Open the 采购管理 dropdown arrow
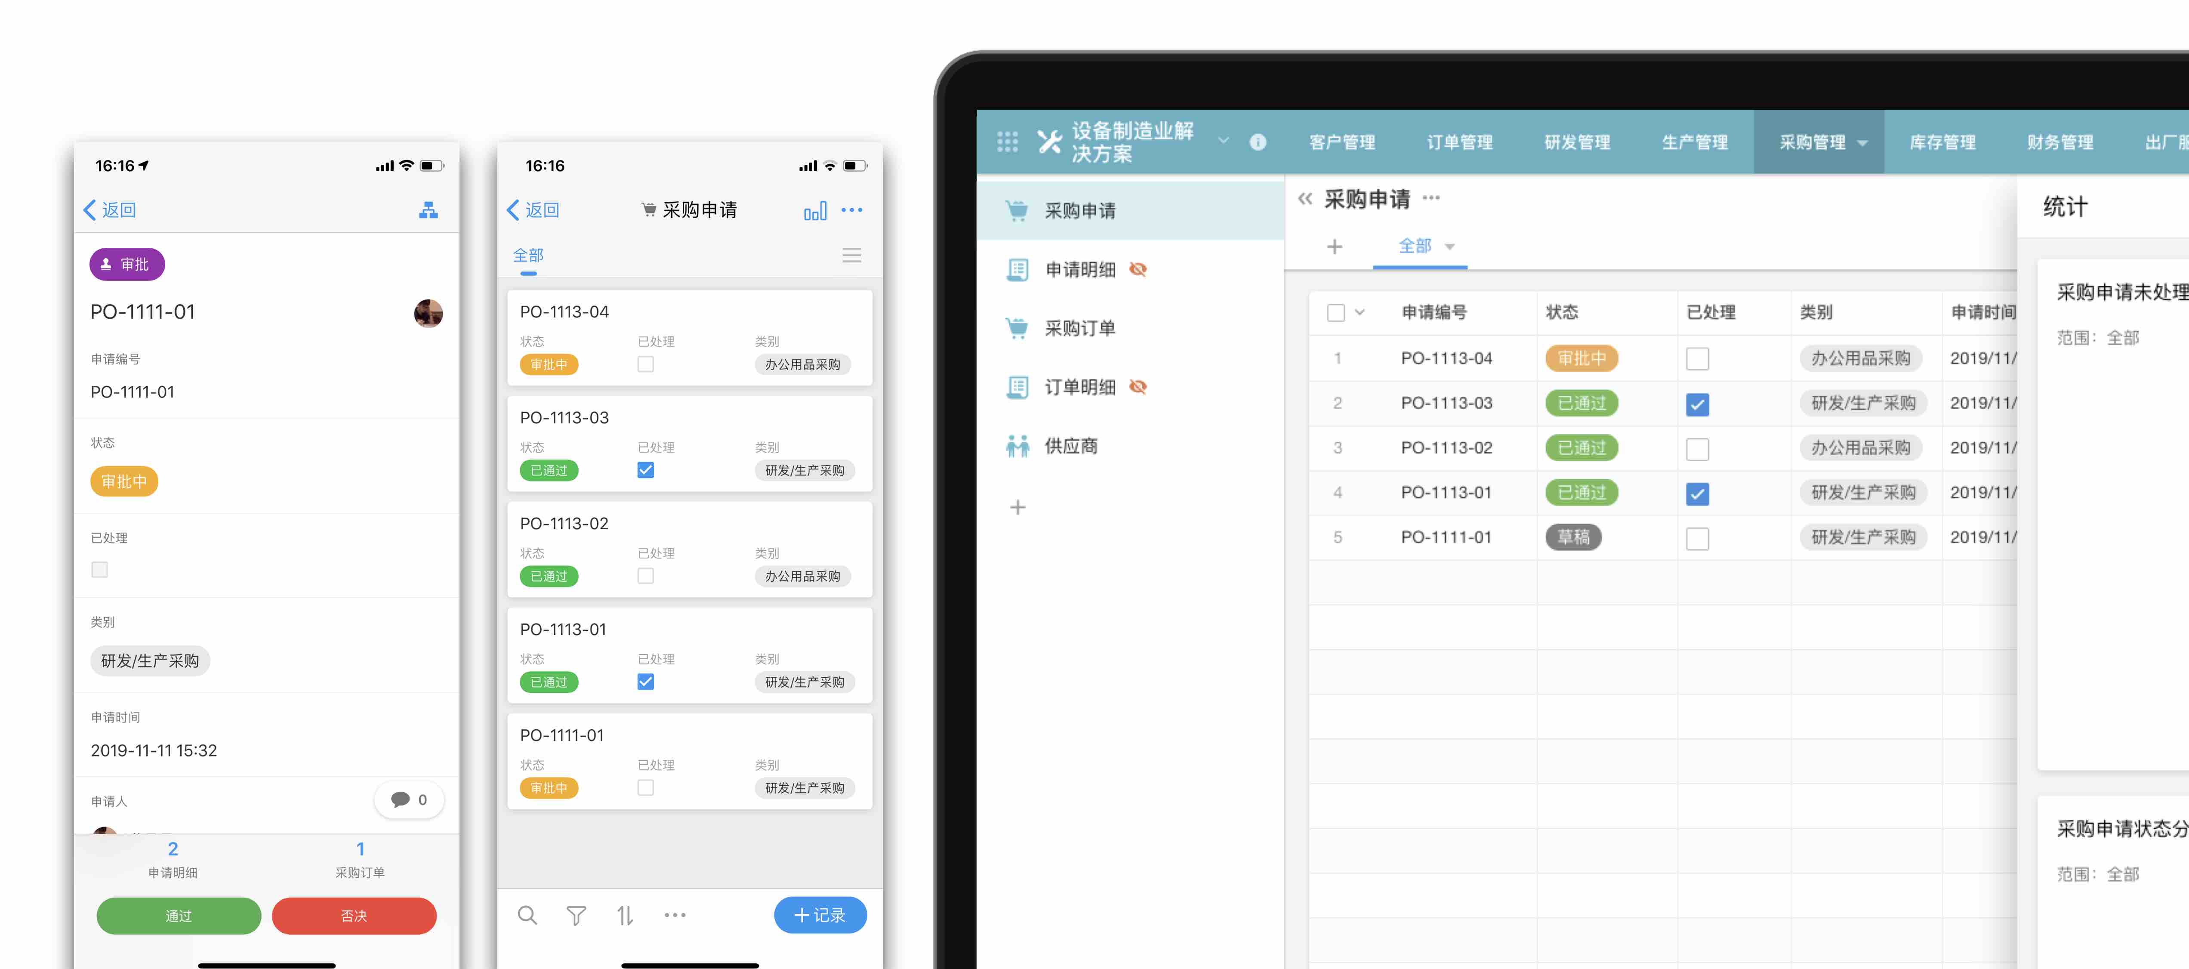This screenshot has width=2189, height=969. click(1862, 143)
